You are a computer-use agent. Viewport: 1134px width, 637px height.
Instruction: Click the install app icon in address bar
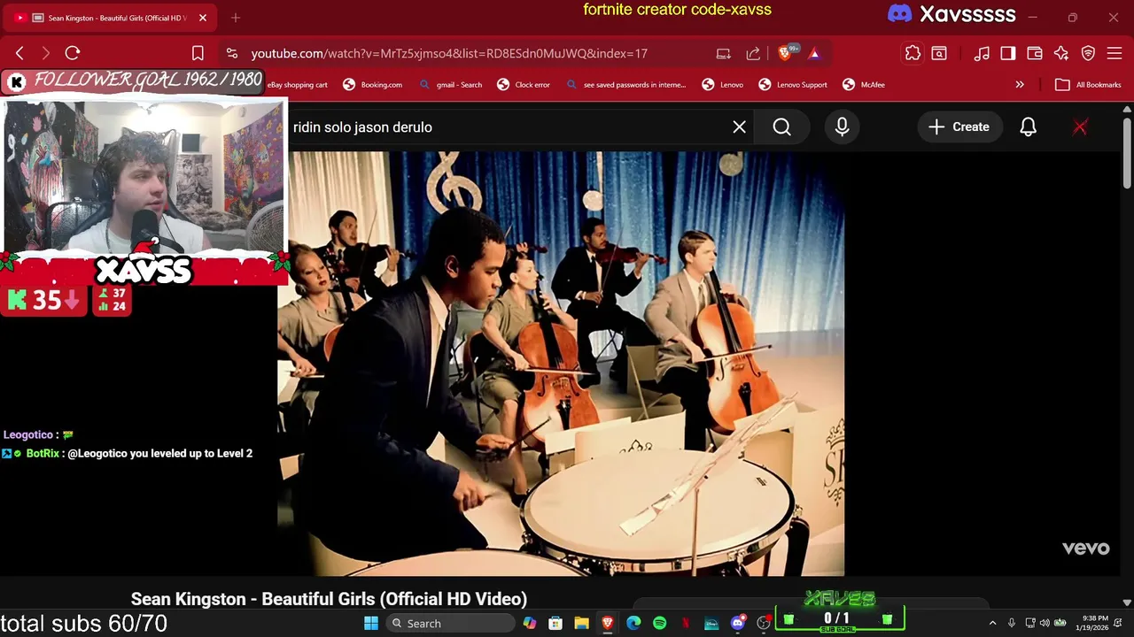click(723, 53)
